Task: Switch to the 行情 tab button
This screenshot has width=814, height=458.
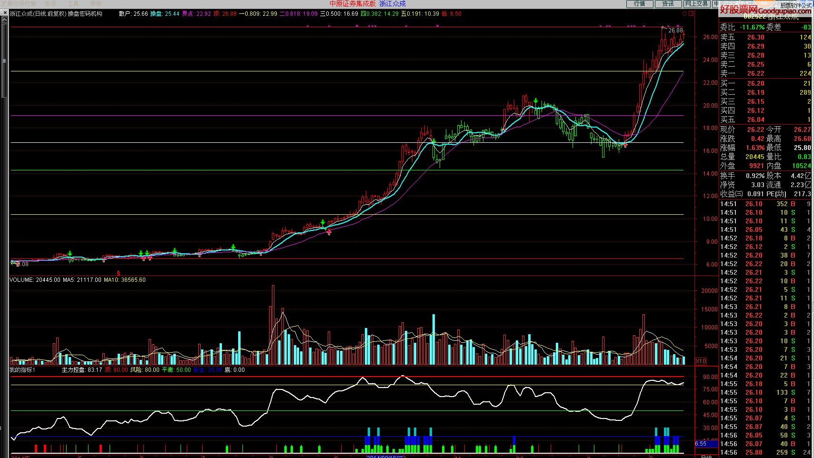Action: click(639, 4)
